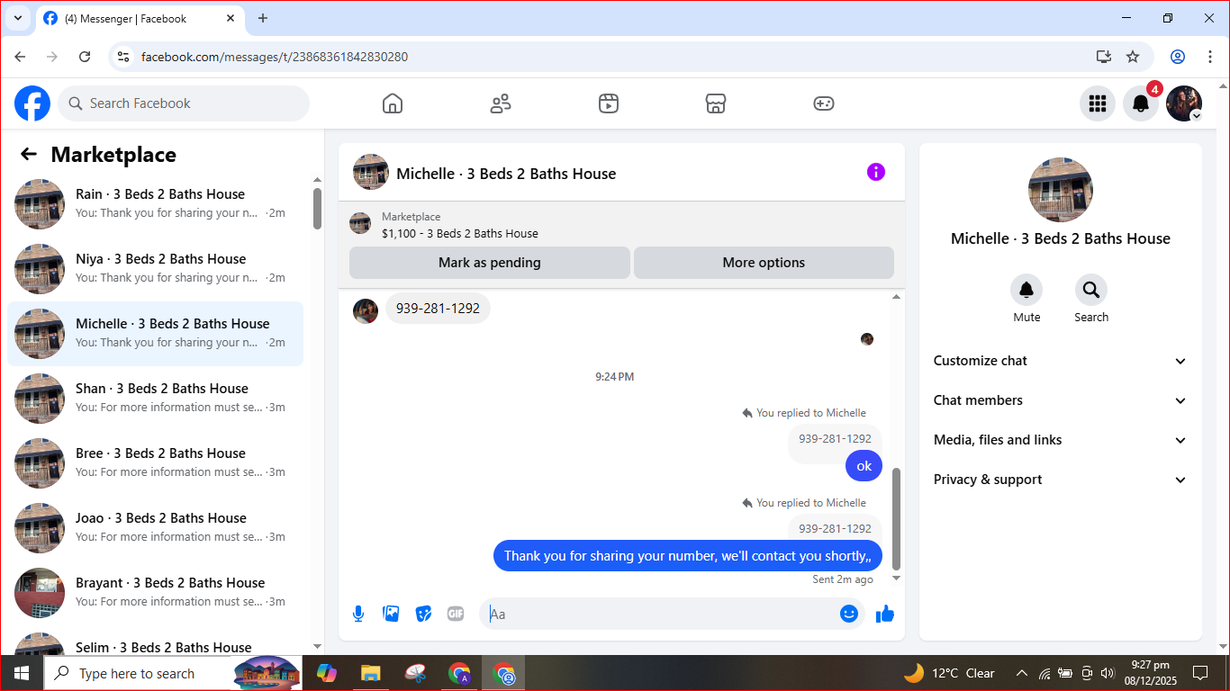Image resolution: width=1230 pixels, height=691 pixels.
Task: Open the Marketplace storefront icon
Action: point(716,103)
